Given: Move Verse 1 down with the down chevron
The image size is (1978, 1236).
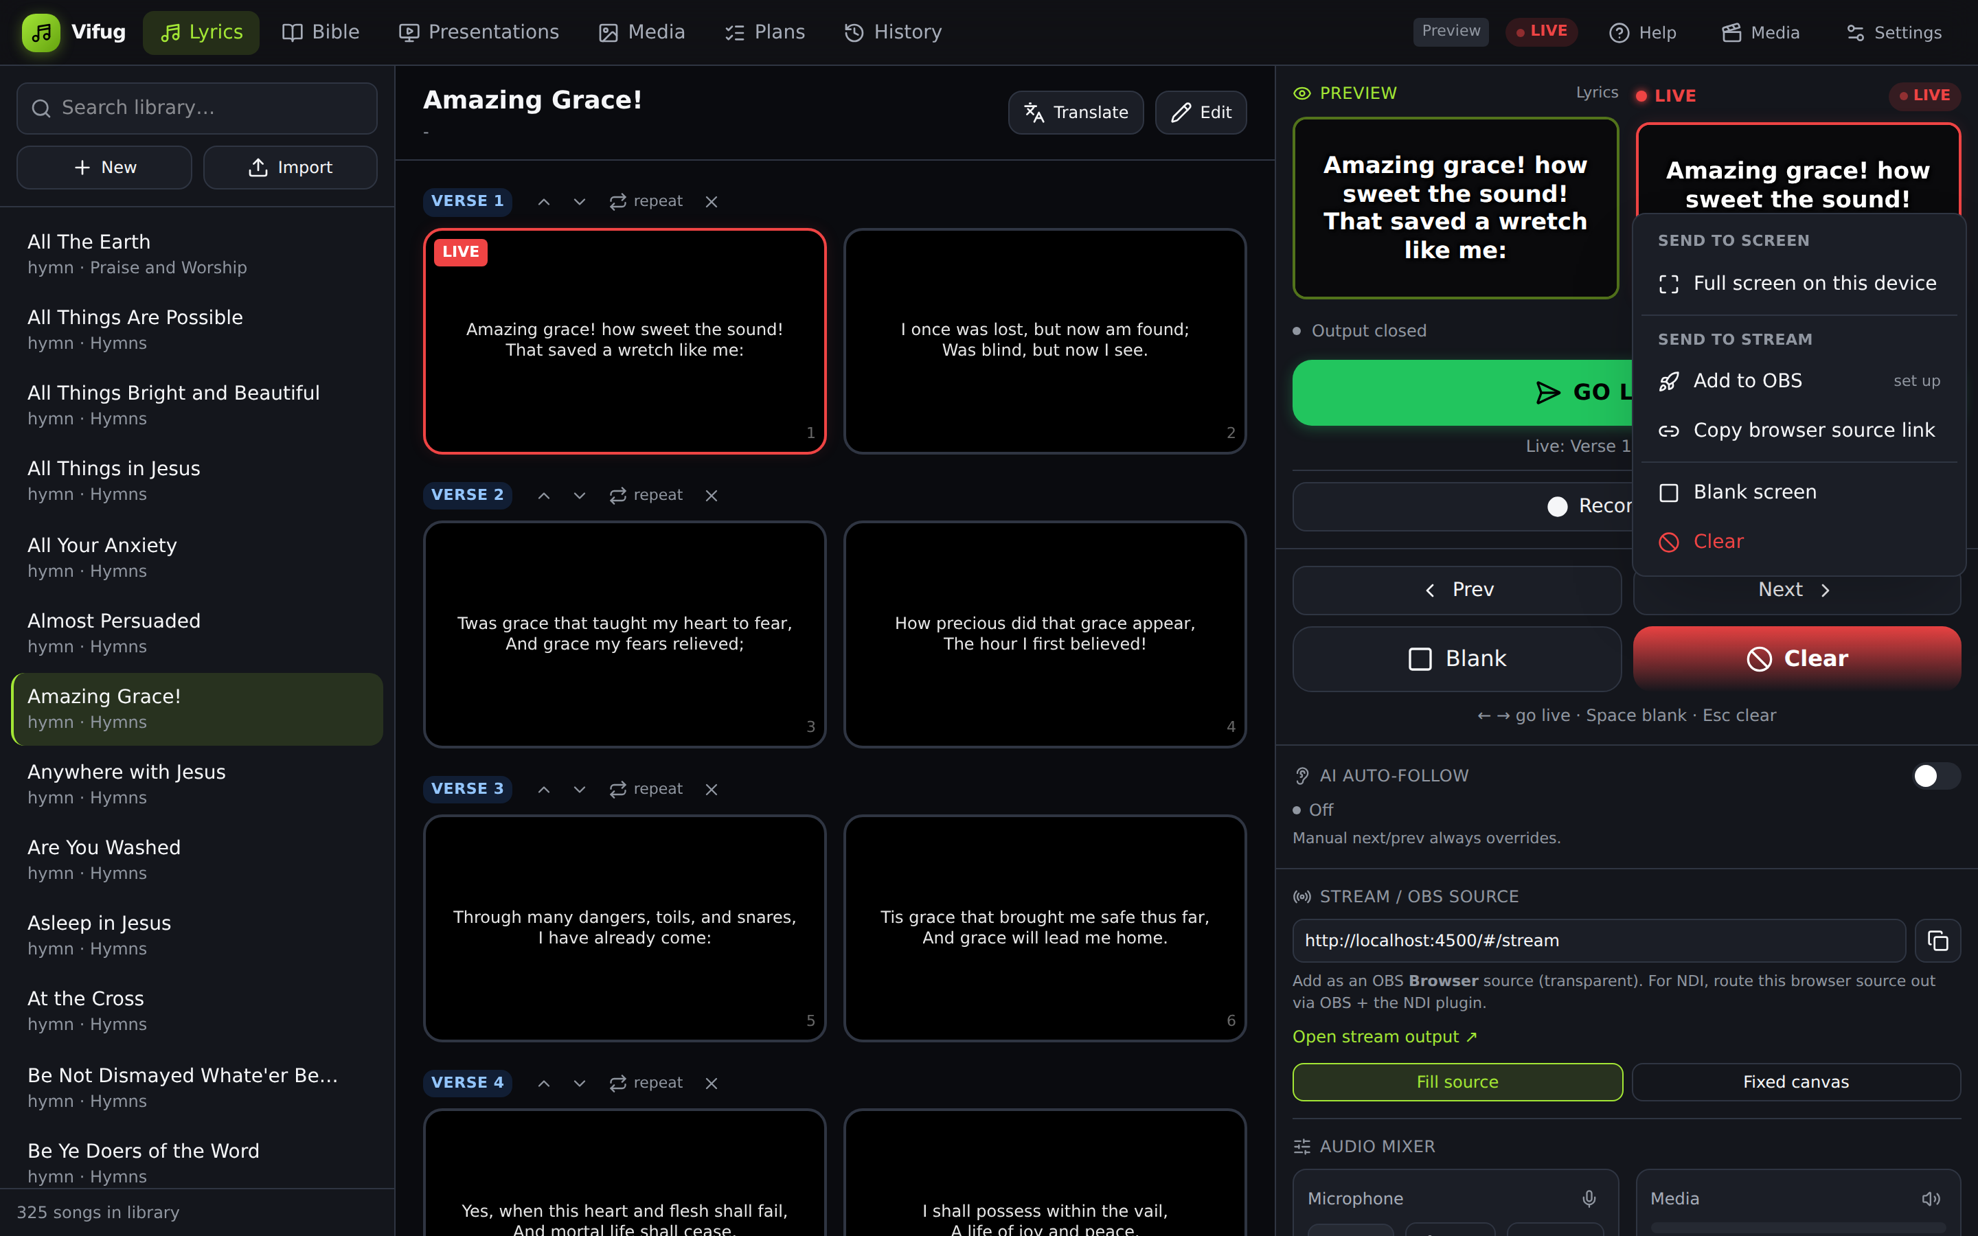Looking at the screenshot, I should 580,202.
